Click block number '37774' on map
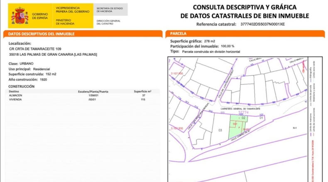Screen dimensions: 328x182 tap(243, 113)
